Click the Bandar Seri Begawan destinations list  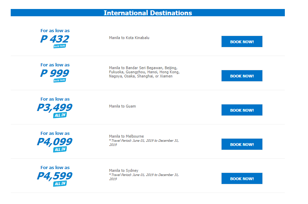(x=144, y=72)
